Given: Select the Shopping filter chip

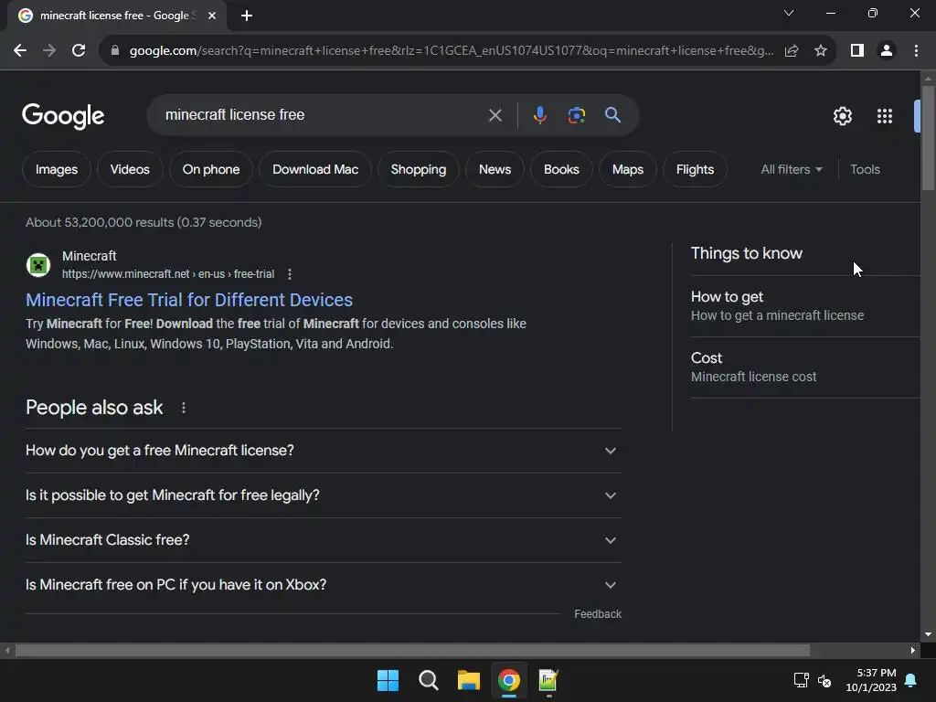Looking at the screenshot, I should coord(419,169).
